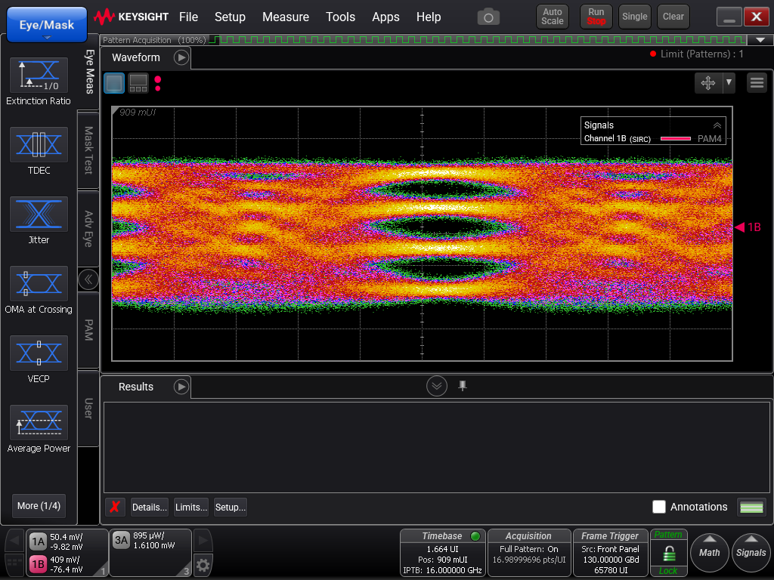Toggle channel 3A display
The width and height of the screenshot is (774, 580).
click(x=121, y=540)
